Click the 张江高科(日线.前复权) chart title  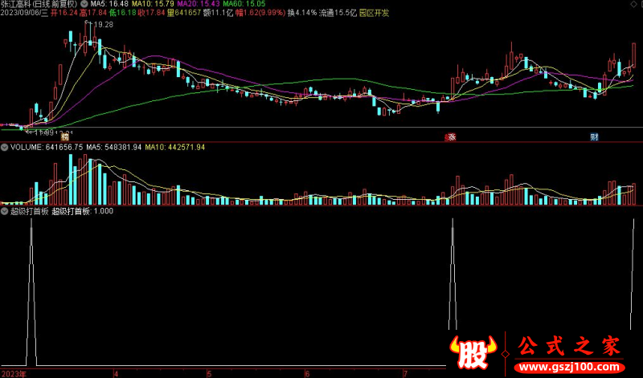[39, 4]
